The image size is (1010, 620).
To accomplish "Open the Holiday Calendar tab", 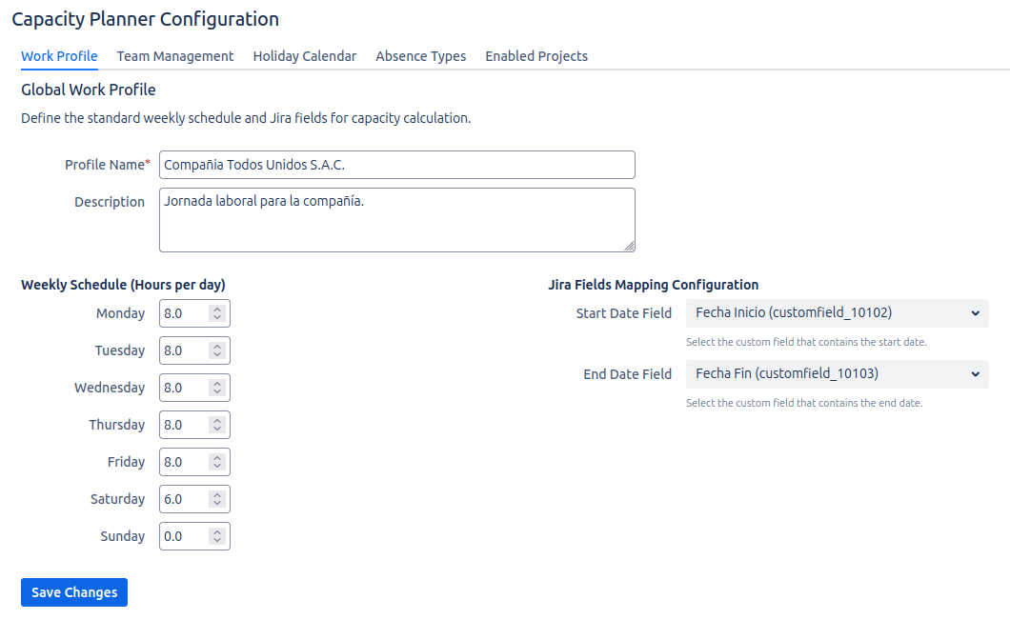I will (304, 56).
